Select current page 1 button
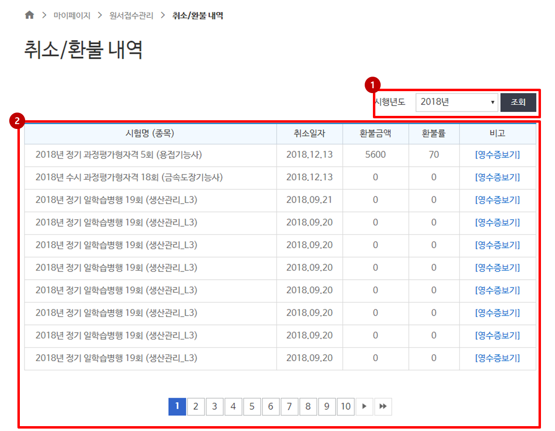Image resolution: width=555 pixels, height=431 pixels. pyautogui.click(x=177, y=406)
